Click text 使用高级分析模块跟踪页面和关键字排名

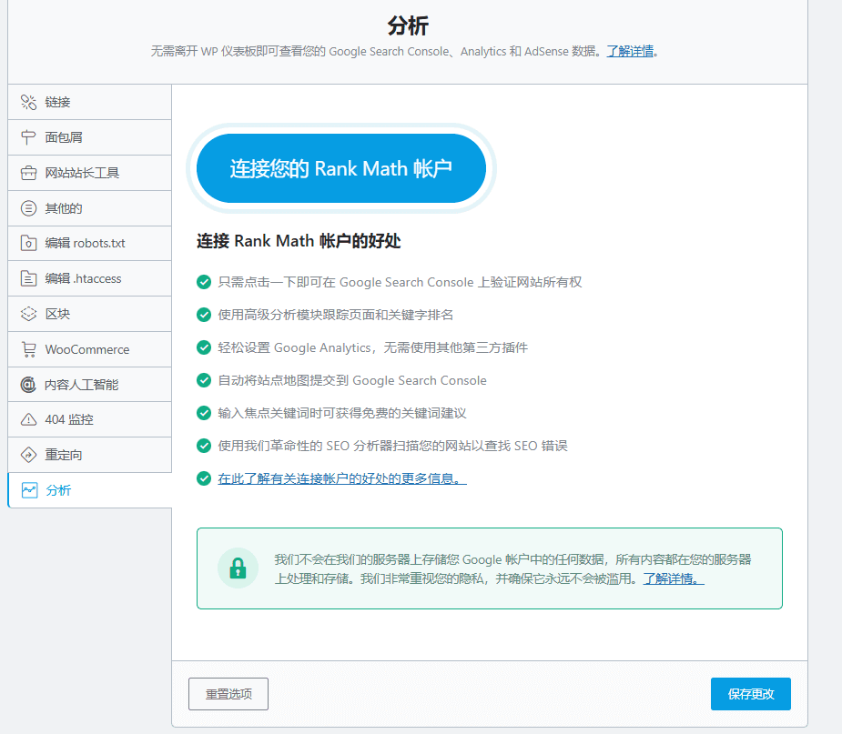tap(335, 315)
